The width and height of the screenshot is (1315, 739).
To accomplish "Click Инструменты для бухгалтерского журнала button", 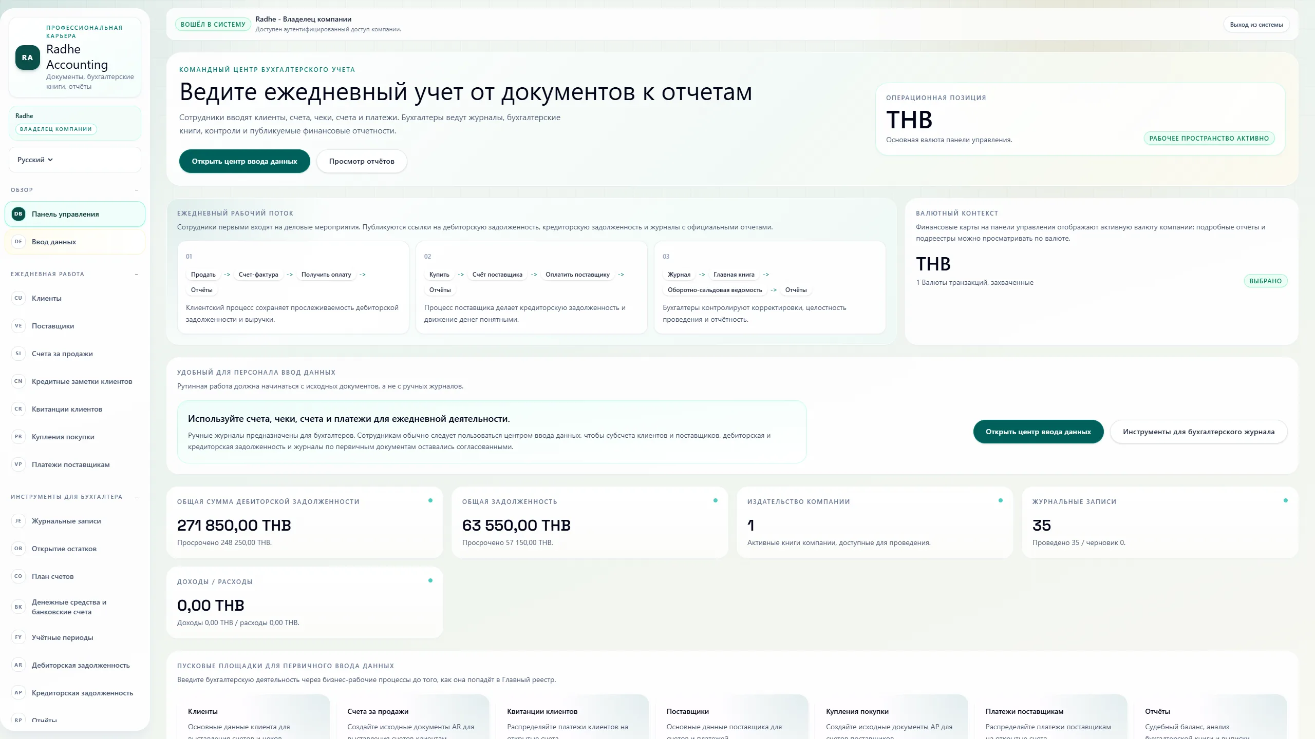I will pyautogui.click(x=1198, y=432).
